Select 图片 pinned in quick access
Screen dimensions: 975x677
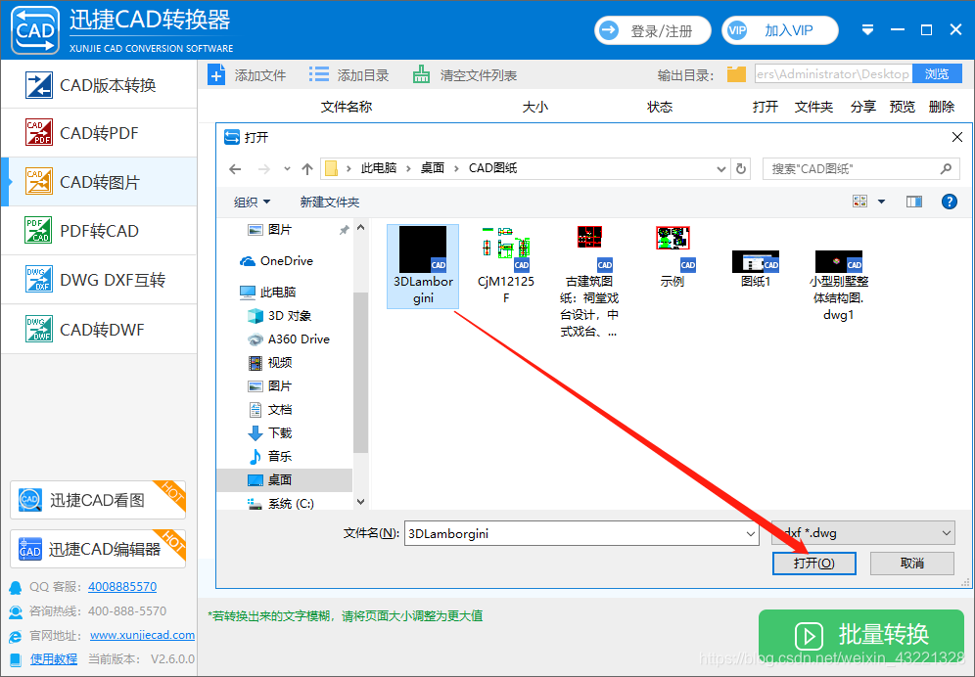(x=280, y=229)
